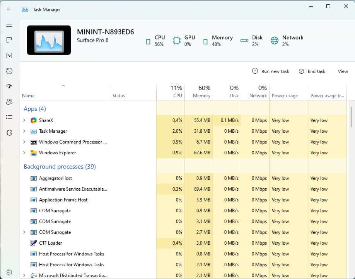Open the View menu
355x279 pixels.
343,71
